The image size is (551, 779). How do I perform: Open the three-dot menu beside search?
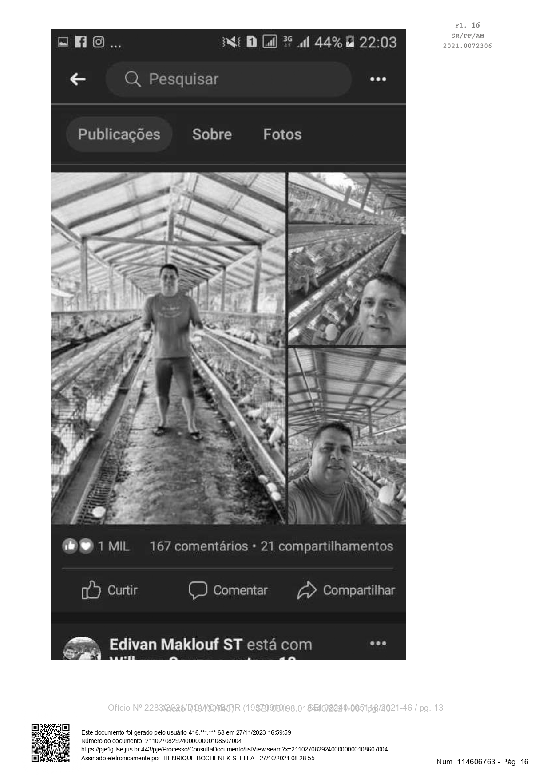coord(378,79)
